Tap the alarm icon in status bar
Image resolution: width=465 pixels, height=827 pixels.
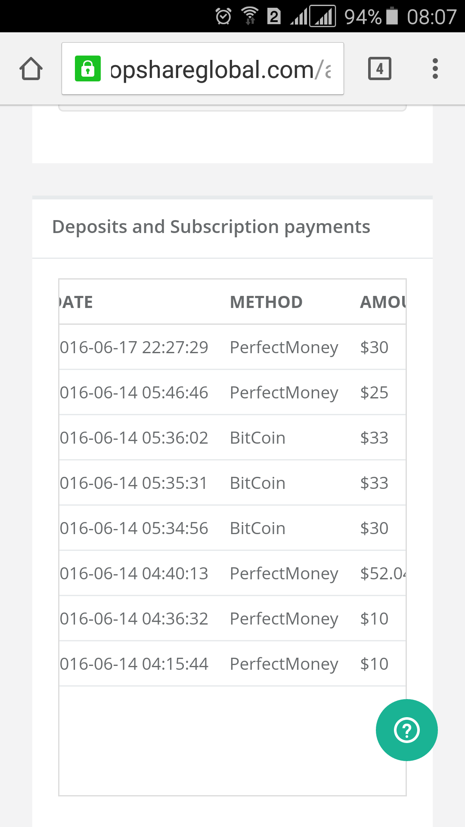(x=223, y=16)
